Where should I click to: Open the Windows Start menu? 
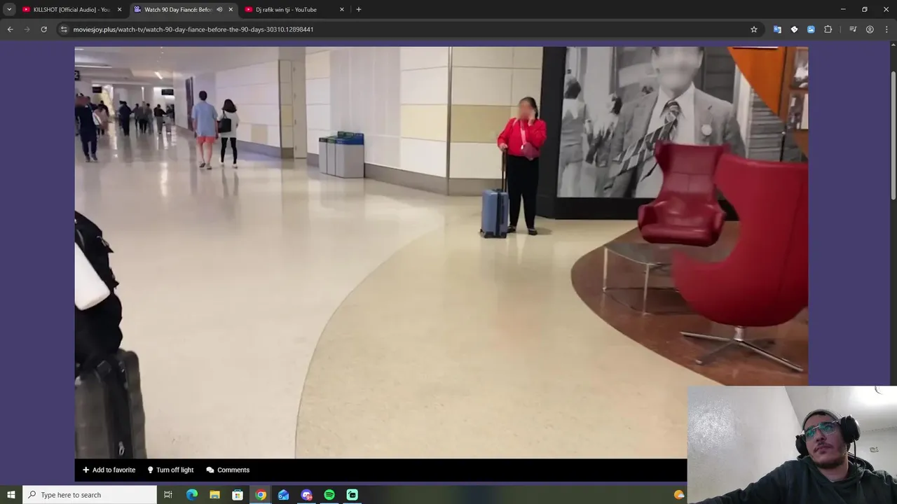click(11, 495)
